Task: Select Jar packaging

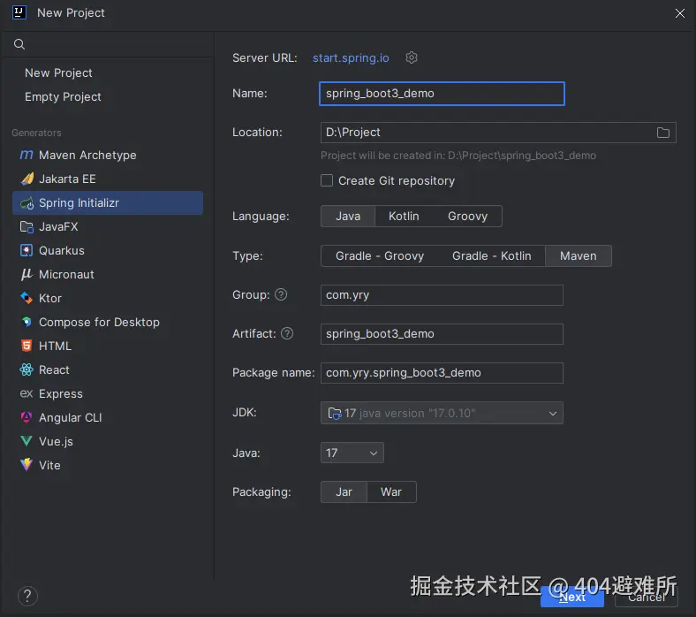Action: tap(344, 491)
